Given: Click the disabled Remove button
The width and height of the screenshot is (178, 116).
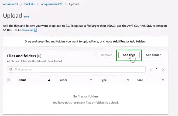Looking at the screenshot, I should 107,55.
